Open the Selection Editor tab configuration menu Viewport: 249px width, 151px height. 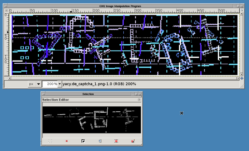coord(139,100)
